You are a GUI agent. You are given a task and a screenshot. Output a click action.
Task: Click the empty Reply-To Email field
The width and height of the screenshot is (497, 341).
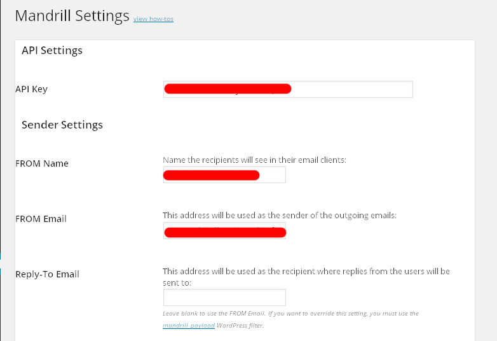[224, 298]
